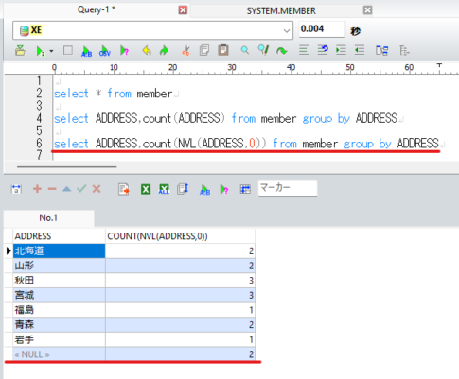459x379 pixels.
Task: Click the row selector of the 北海道 row
Action: 9,251
